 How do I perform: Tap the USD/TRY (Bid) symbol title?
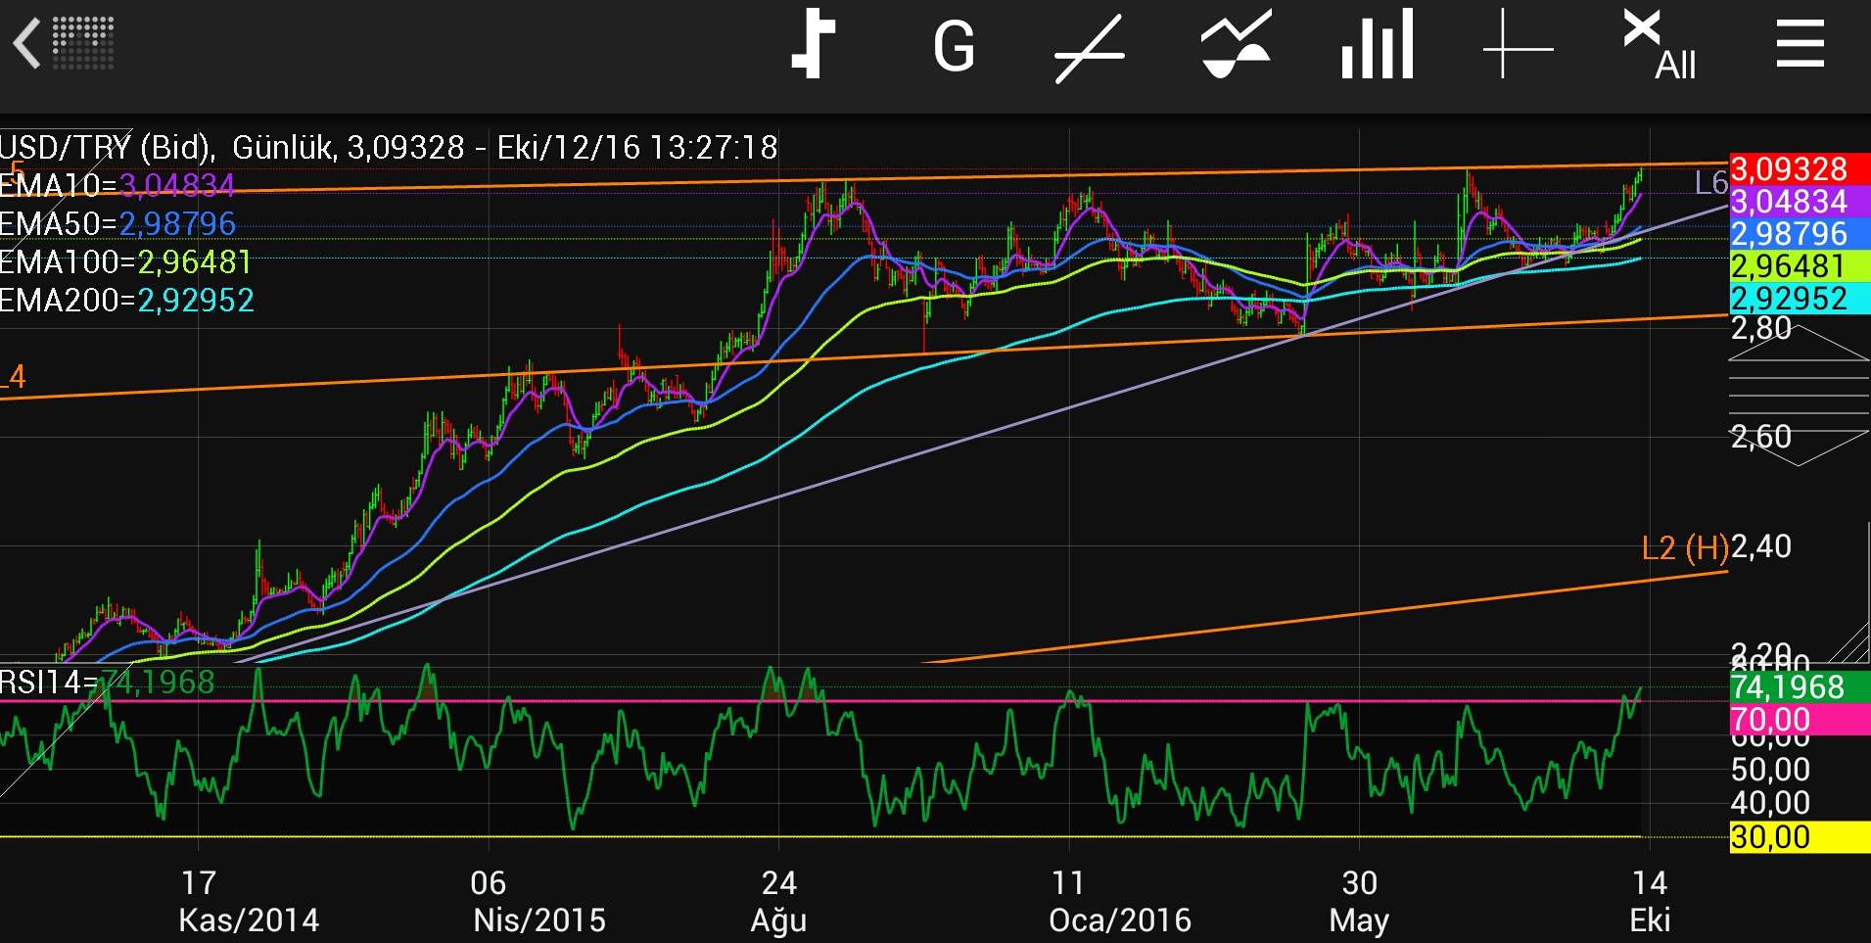coord(106,148)
